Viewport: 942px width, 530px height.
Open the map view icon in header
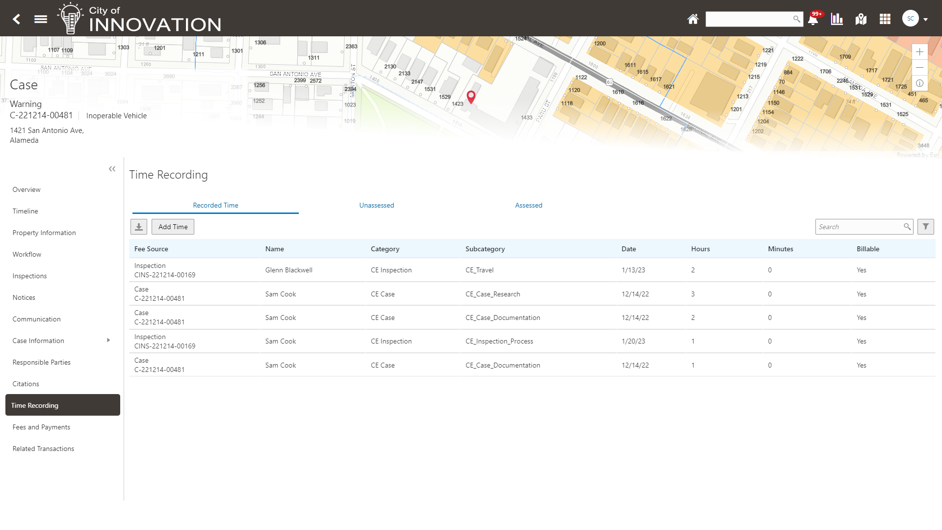tap(861, 19)
